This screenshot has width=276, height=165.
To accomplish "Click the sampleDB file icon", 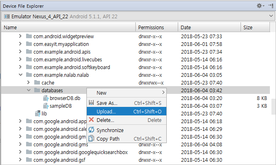I will coord(46,106).
